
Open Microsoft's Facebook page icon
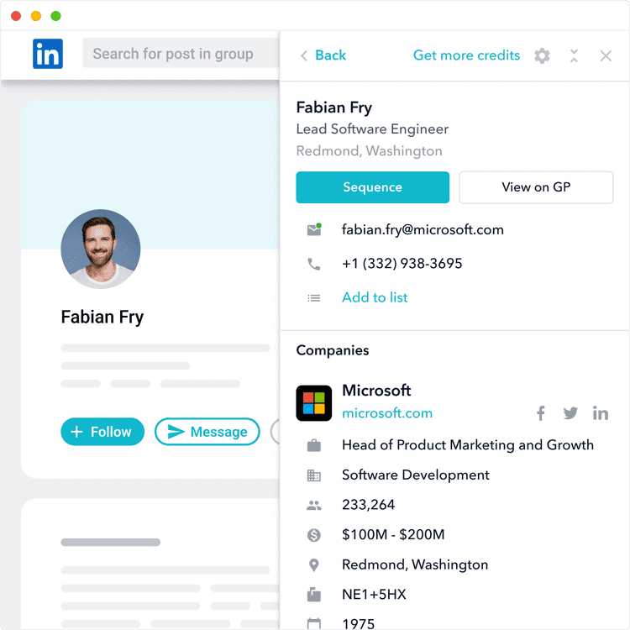click(541, 413)
